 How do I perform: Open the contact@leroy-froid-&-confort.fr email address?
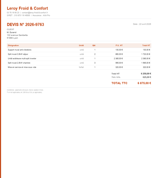coord(35,13)
